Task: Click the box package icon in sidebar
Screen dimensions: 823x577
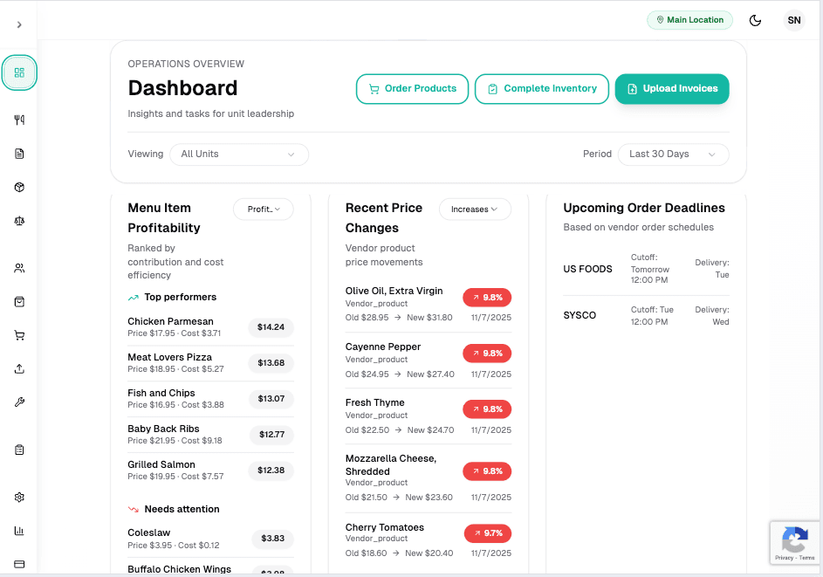Action: pyautogui.click(x=19, y=188)
